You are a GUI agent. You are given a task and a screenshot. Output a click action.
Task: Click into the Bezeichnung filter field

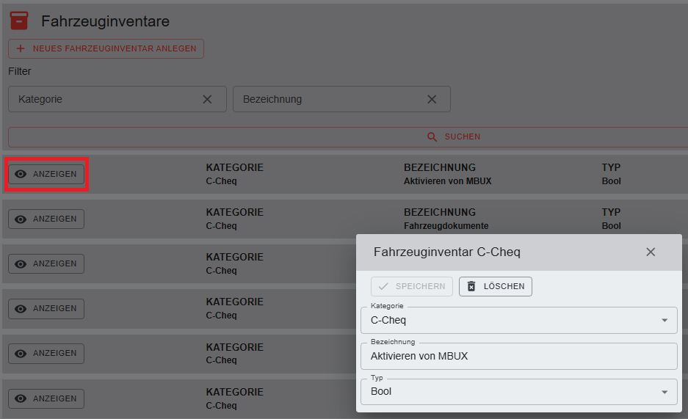(x=327, y=99)
